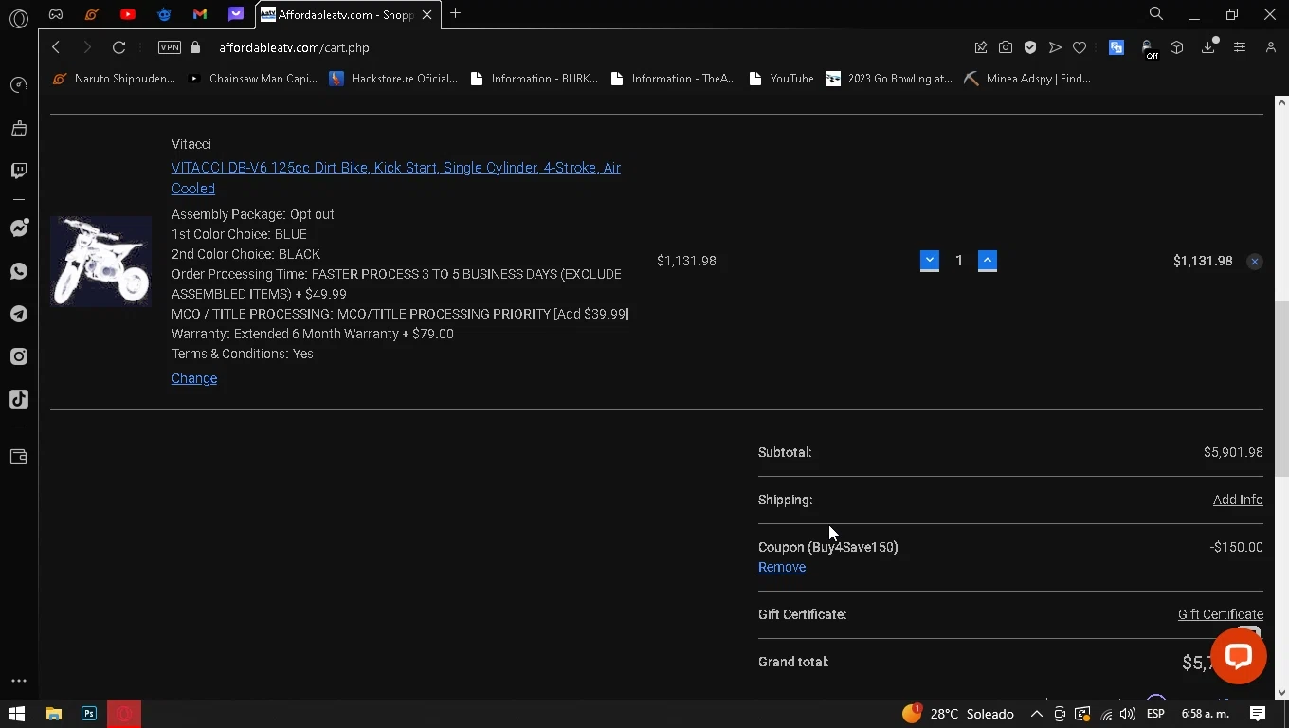Open Messenger in the sidebar
This screenshot has height=728, width=1289.
pos(19,228)
